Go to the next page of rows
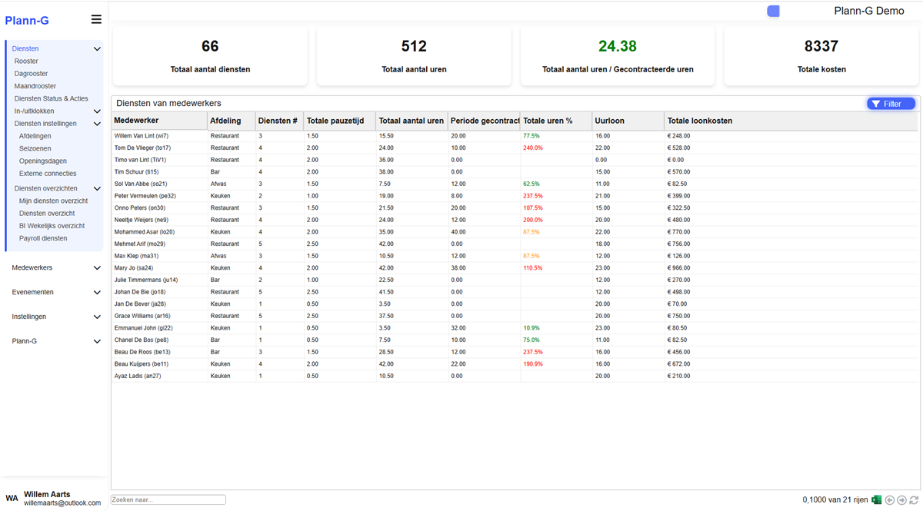Image resolution: width=923 pixels, height=511 pixels. coord(901,499)
